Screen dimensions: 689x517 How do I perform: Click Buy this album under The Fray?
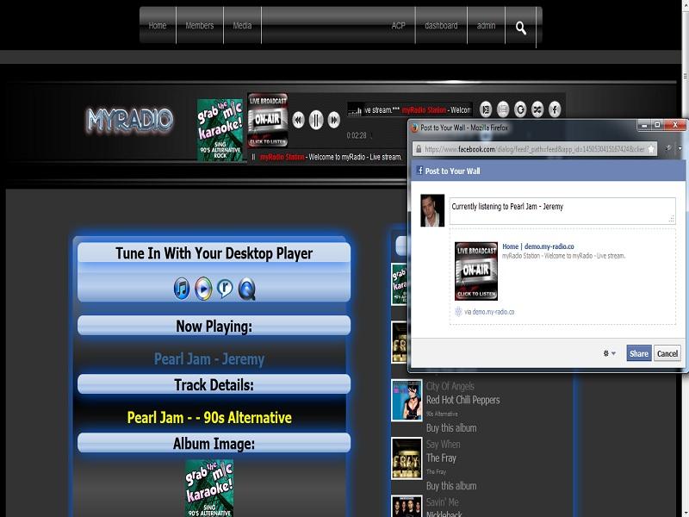(x=451, y=486)
